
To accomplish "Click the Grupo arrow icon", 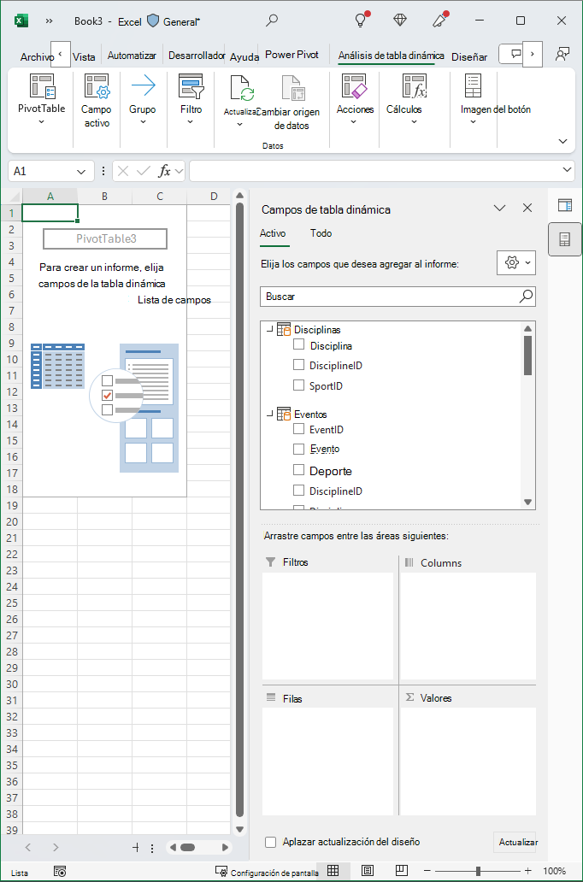I will (143, 87).
